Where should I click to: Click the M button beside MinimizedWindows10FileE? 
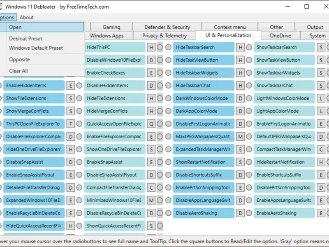pyautogui.click(x=151, y=200)
